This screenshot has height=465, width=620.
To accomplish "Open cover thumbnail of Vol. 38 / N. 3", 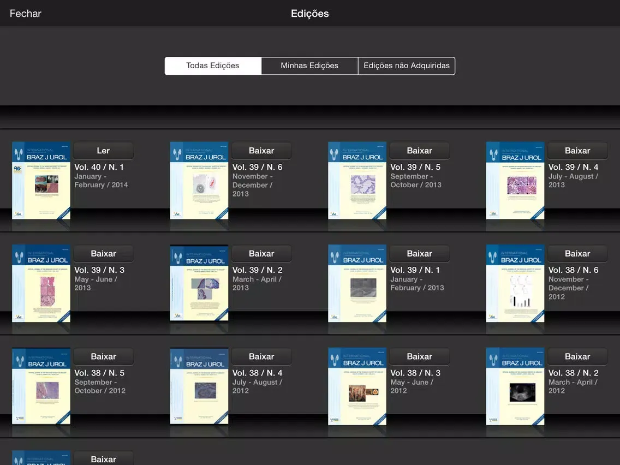I will [x=357, y=386].
